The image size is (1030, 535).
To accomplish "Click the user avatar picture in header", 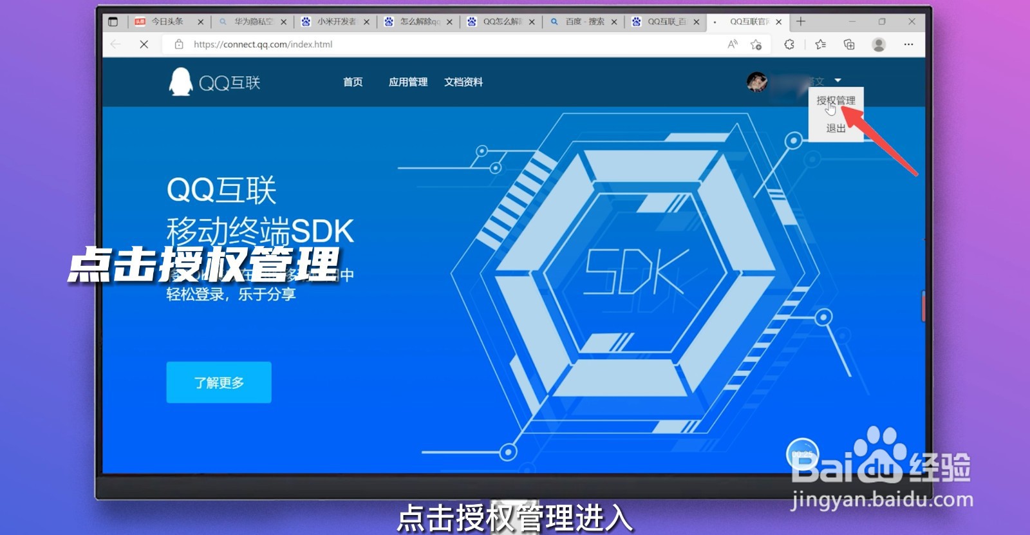I will click(x=756, y=82).
